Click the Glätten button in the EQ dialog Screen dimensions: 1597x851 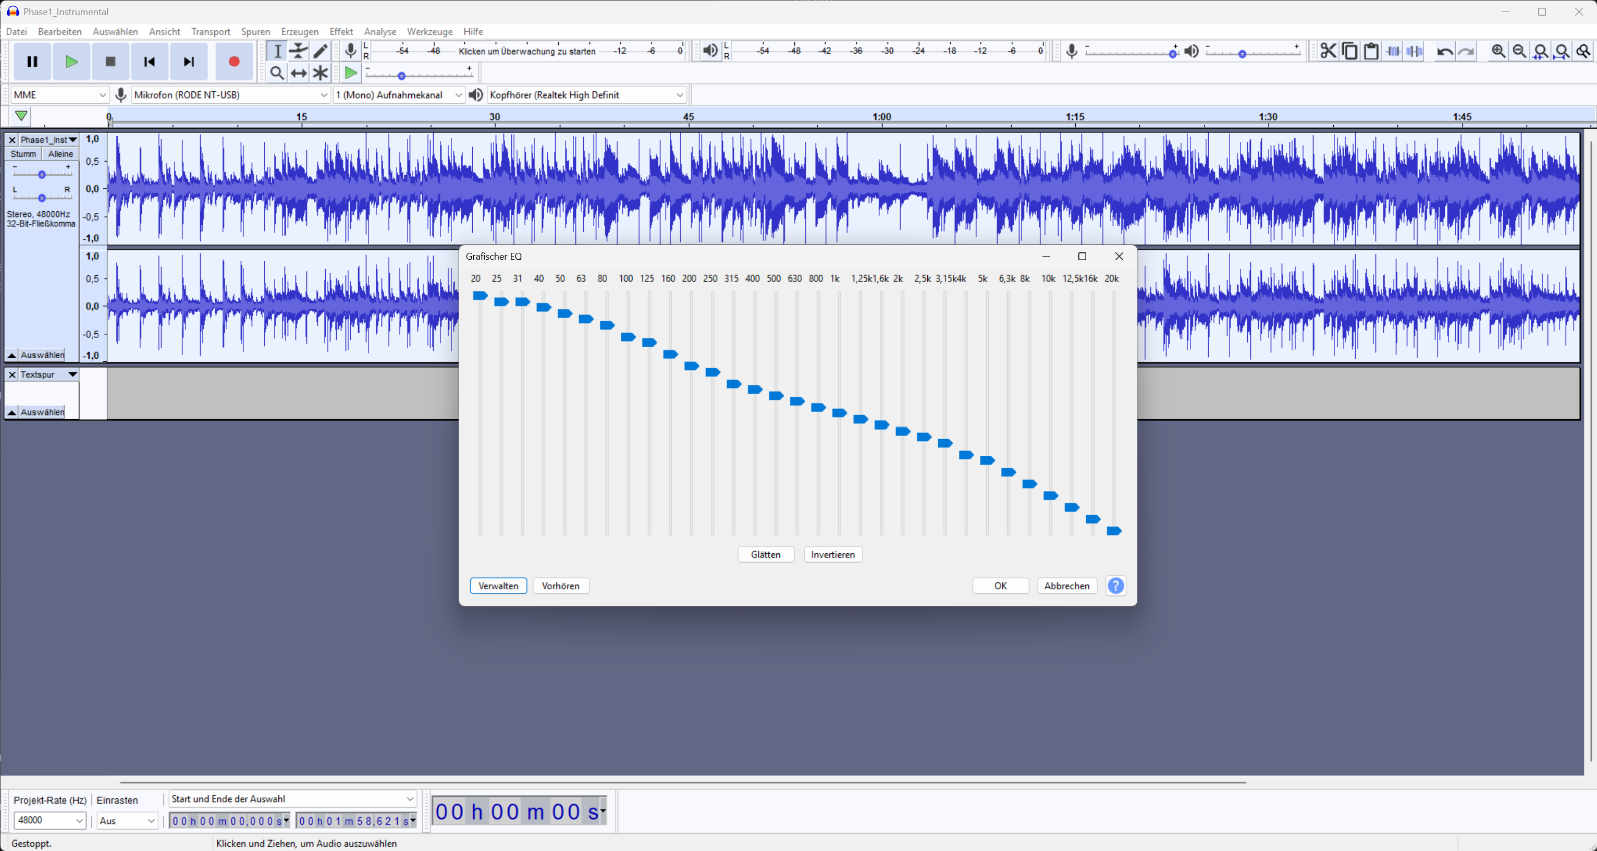click(766, 554)
